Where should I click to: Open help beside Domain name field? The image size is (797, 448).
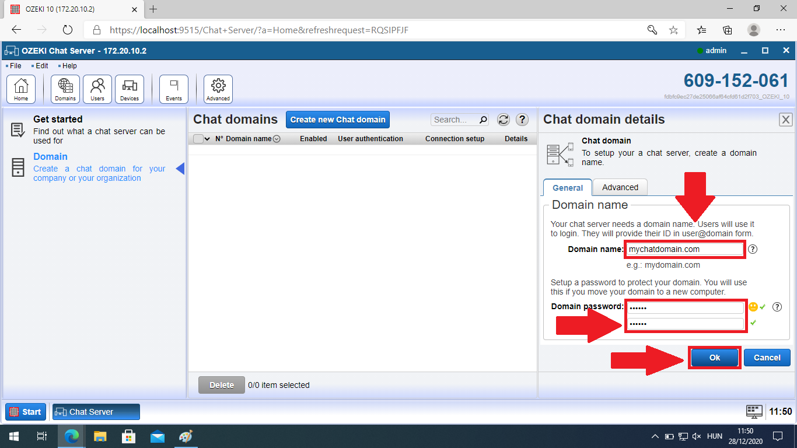[x=753, y=249]
